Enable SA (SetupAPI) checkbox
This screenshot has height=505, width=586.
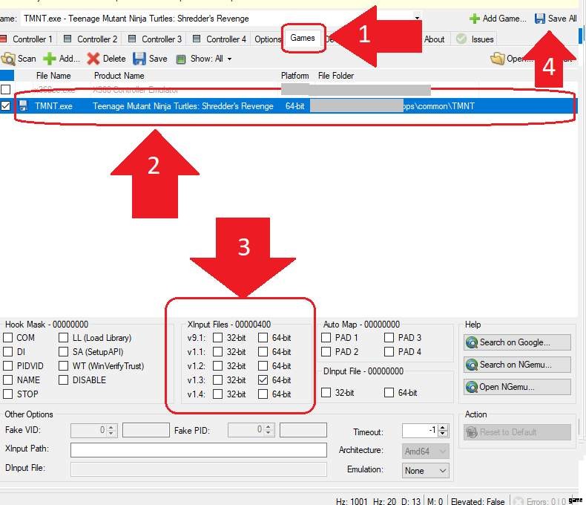pyautogui.click(x=63, y=351)
